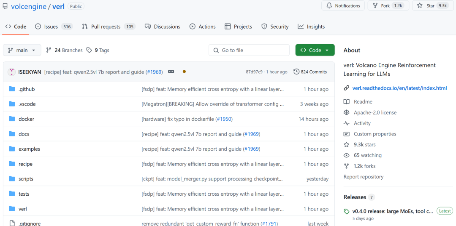View the 65 watching link

pos(368,155)
